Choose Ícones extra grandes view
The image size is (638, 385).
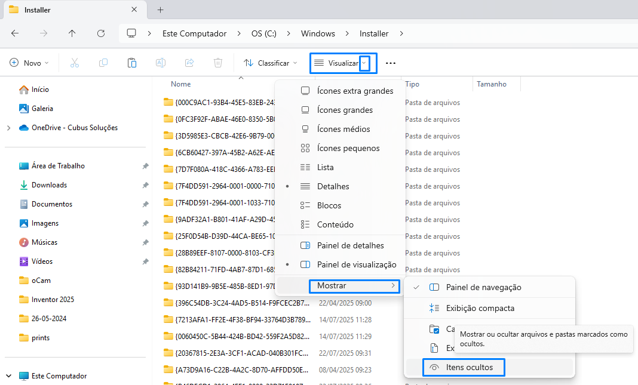(x=355, y=91)
